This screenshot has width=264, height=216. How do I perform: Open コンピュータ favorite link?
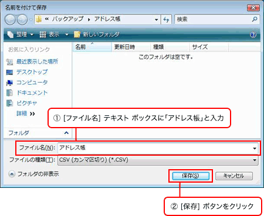(32, 83)
